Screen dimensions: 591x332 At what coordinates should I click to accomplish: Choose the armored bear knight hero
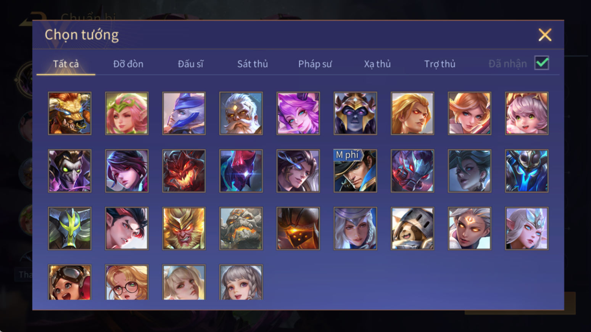(412, 228)
